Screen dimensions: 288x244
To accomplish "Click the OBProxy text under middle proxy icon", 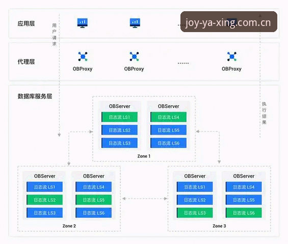I will (134, 69).
